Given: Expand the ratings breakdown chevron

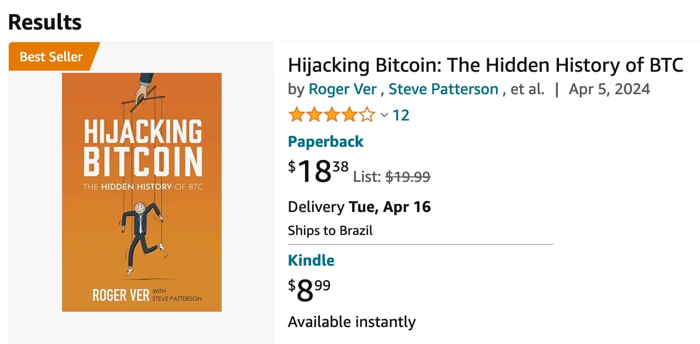Looking at the screenshot, I should pos(384,116).
